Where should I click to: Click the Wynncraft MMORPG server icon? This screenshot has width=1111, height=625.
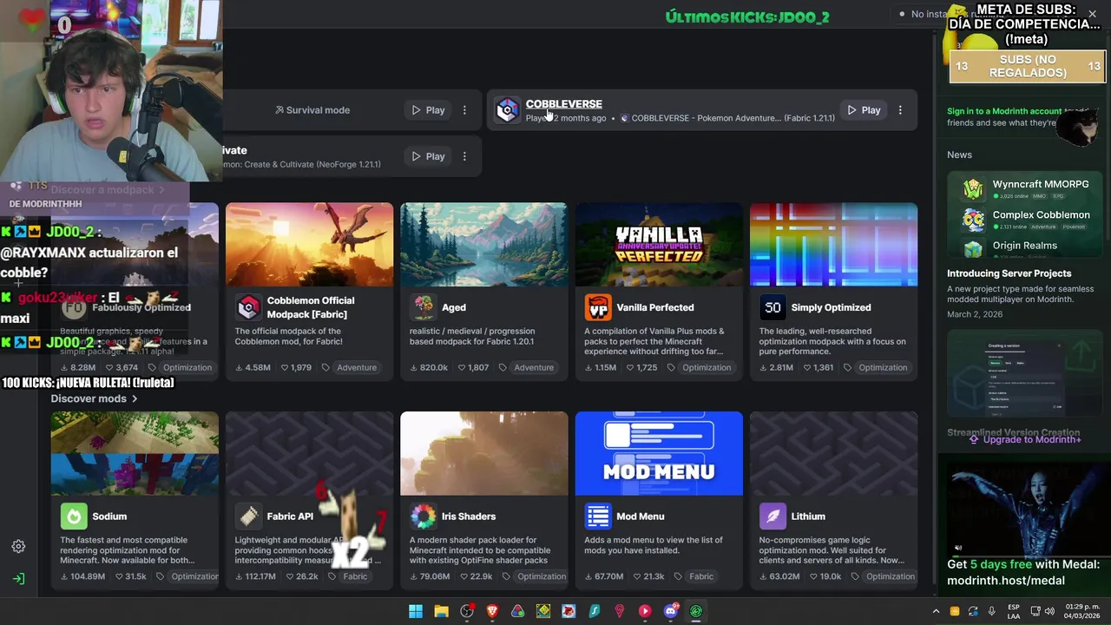click(973, 189)
